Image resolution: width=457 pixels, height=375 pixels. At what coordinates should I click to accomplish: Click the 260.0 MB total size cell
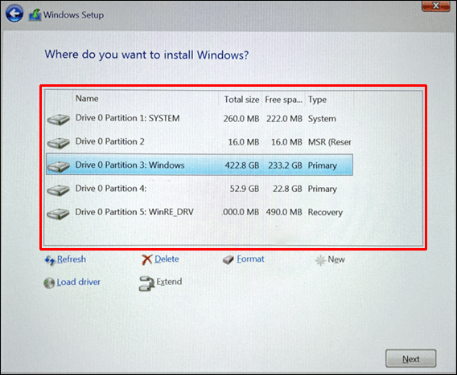241,119
